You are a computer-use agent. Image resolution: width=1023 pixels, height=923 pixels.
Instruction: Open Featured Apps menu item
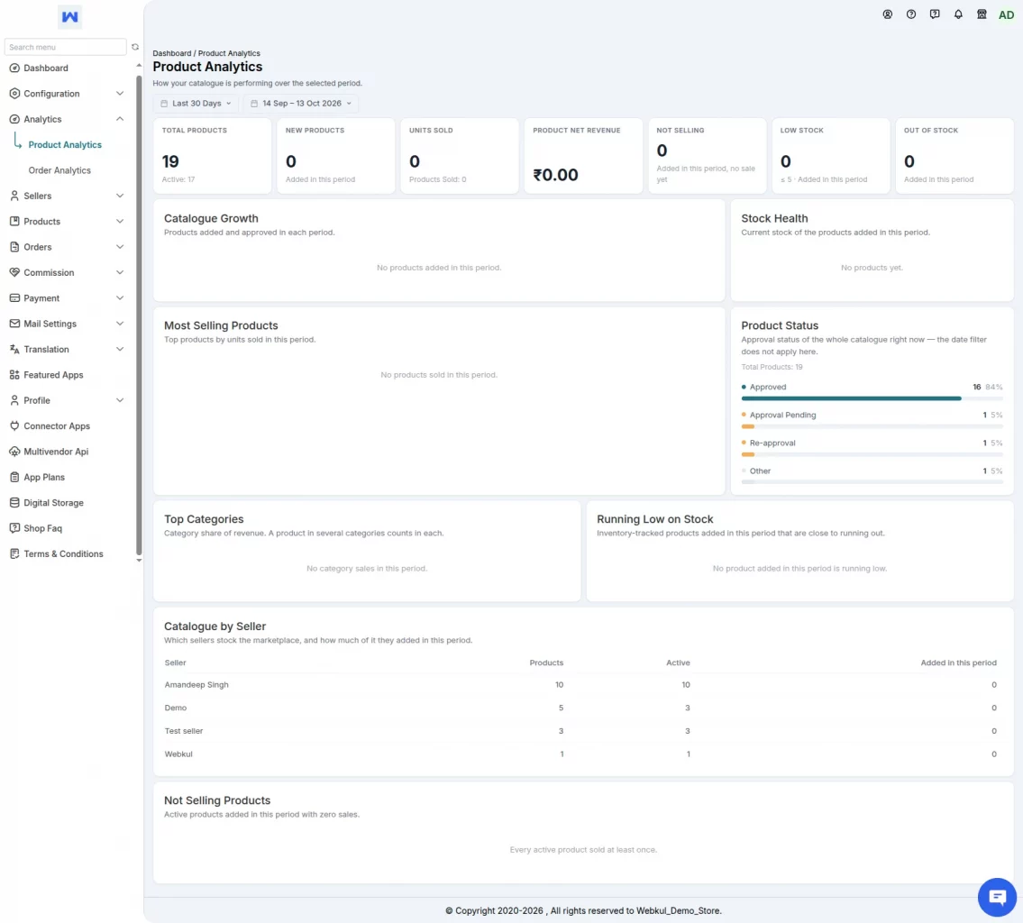[x=53, y=375]
